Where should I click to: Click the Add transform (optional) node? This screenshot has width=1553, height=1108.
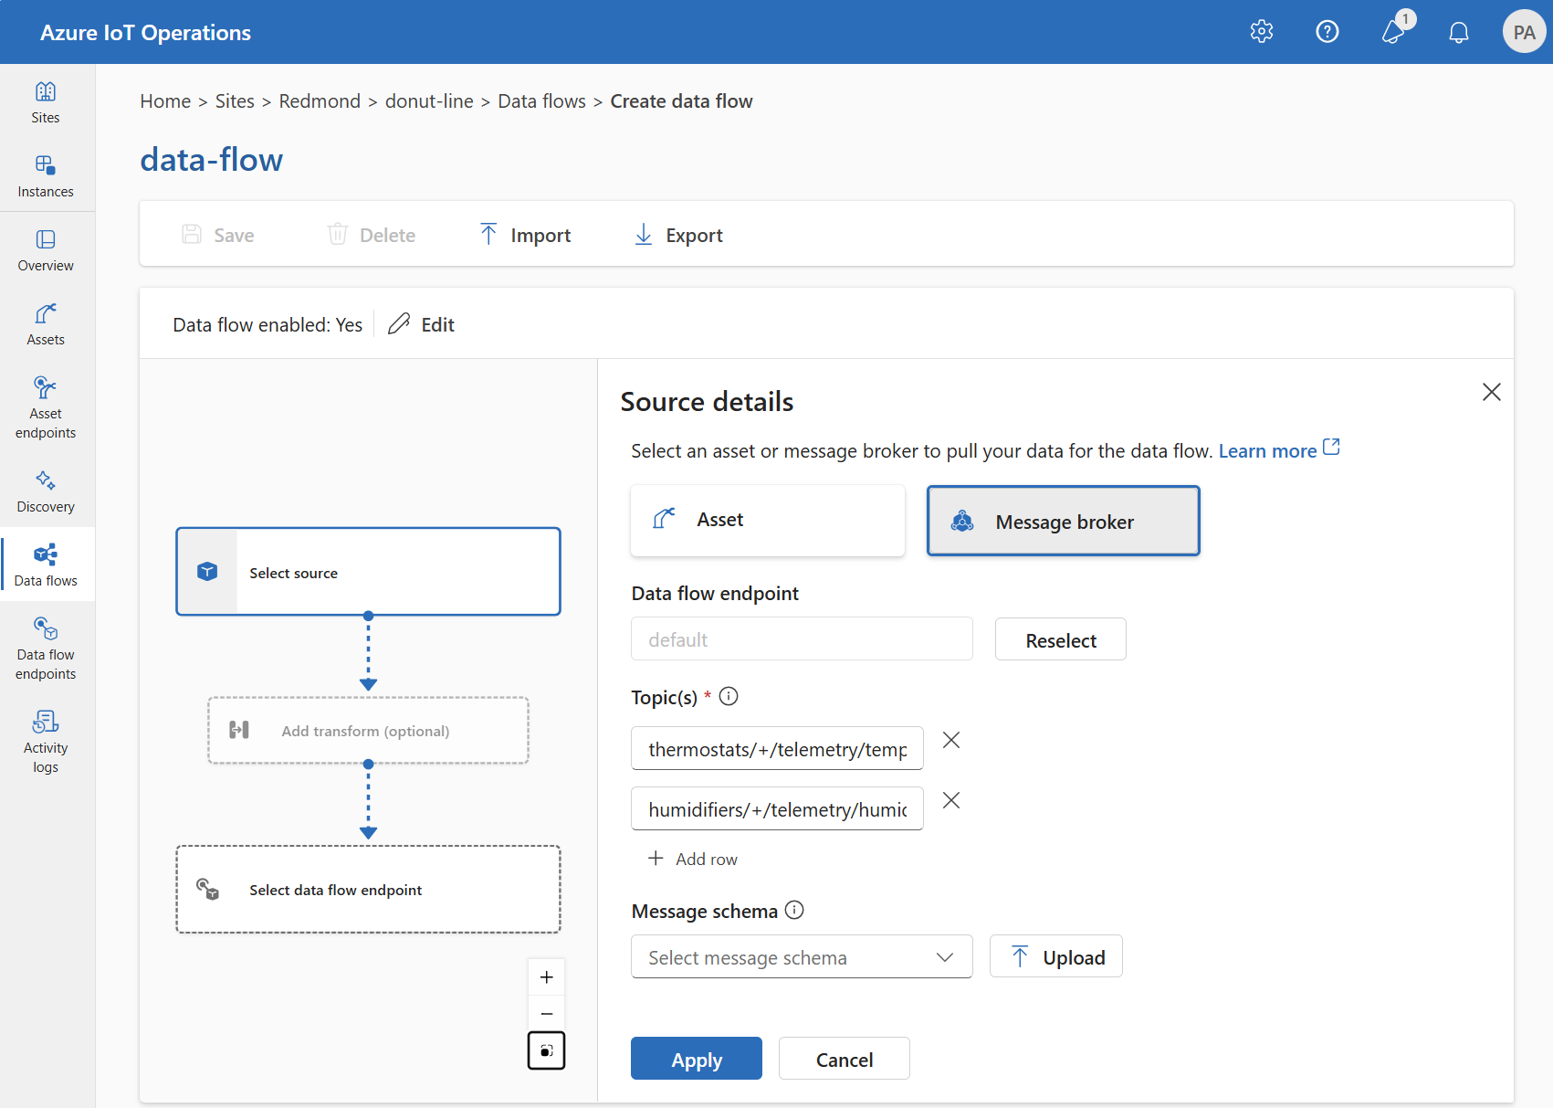coord(368,730)
